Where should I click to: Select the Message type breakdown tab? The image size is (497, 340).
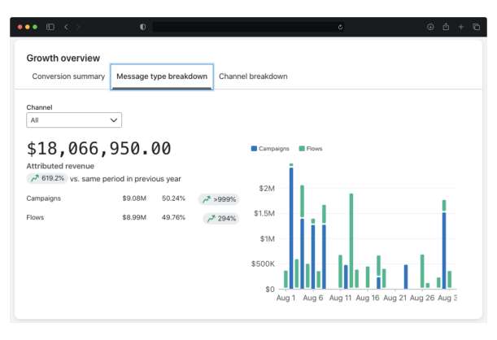point(162,76)
